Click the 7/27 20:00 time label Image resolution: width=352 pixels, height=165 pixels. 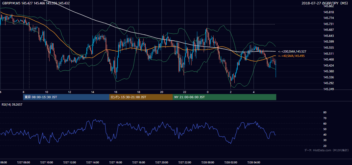pos(162,162)
